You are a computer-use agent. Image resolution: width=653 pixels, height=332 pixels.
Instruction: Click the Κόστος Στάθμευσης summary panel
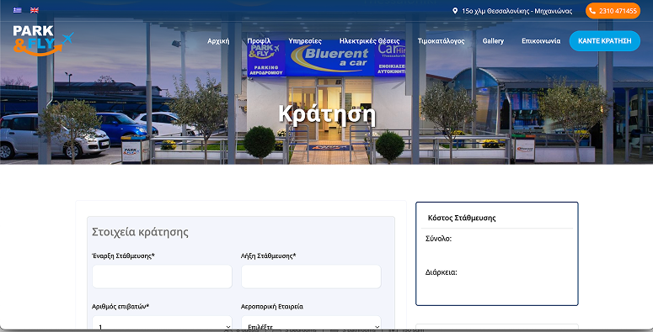(497, 254)
